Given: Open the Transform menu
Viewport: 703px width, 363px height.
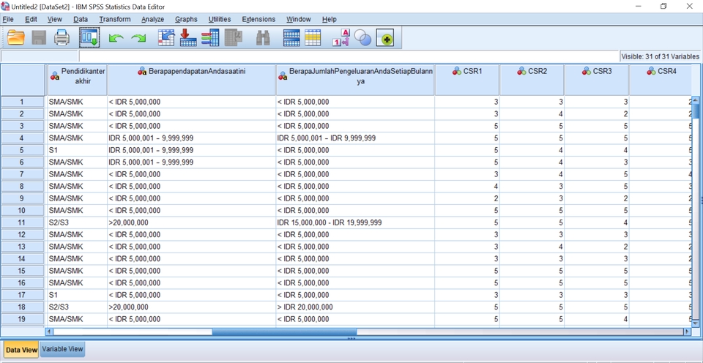Looking at the screenshot, I should tap(115, 19).
